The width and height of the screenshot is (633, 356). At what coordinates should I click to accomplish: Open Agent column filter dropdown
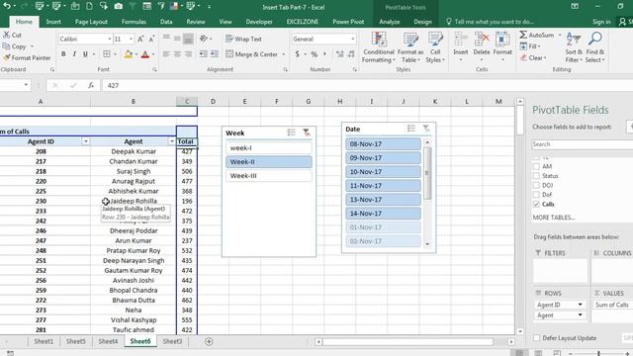tap(171, 141)
